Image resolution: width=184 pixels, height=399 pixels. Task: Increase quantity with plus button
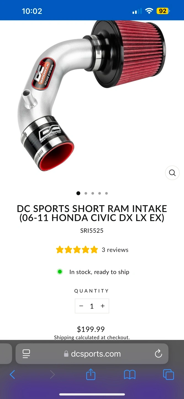click(103, 306)
